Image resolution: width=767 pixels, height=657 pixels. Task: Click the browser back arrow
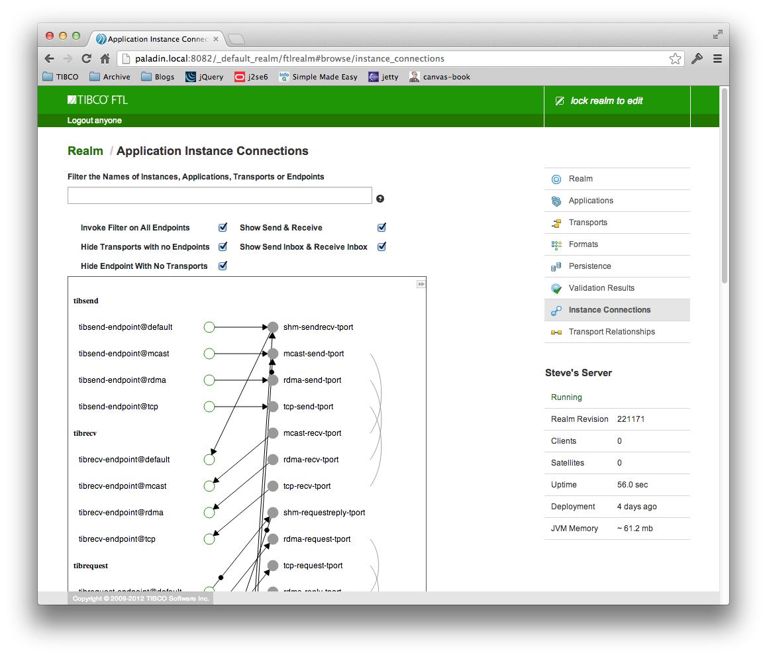pyautogui.click(x=50, y=59)
